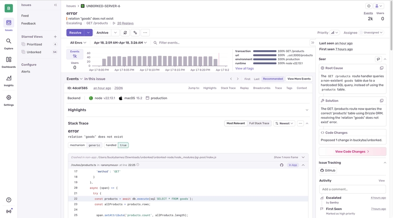Screen dimensions: 393x218
Task: Copy the Root Cause text
Action: click(x=381, y=68)
